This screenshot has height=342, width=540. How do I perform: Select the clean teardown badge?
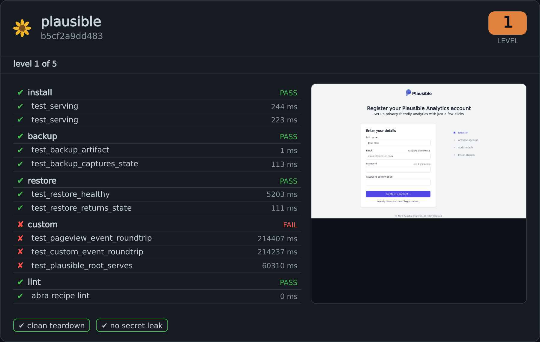[x=52, y=325]
